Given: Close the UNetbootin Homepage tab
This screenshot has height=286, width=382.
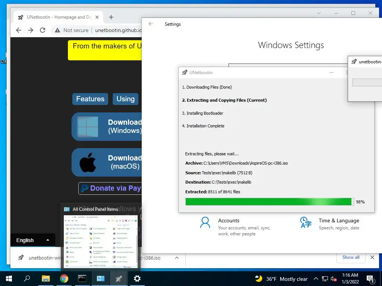Looking at the screenshot, I should click(x=97, y=17).
